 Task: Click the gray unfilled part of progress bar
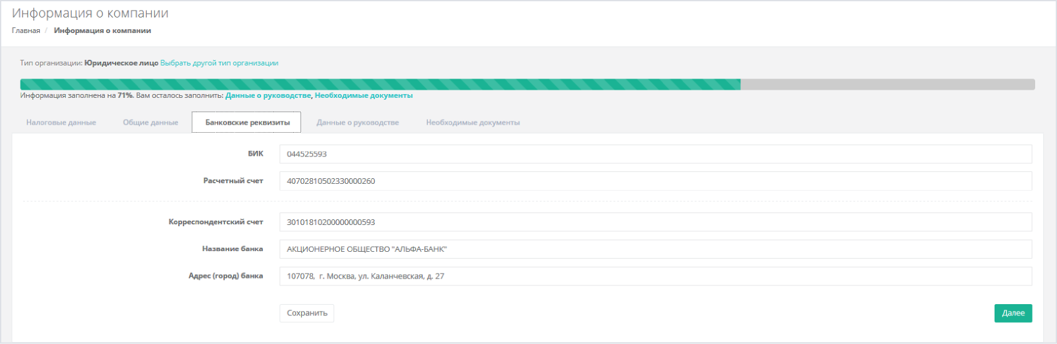(887, 84)
